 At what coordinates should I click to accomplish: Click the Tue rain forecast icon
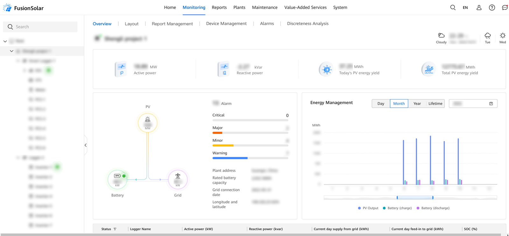488,35
